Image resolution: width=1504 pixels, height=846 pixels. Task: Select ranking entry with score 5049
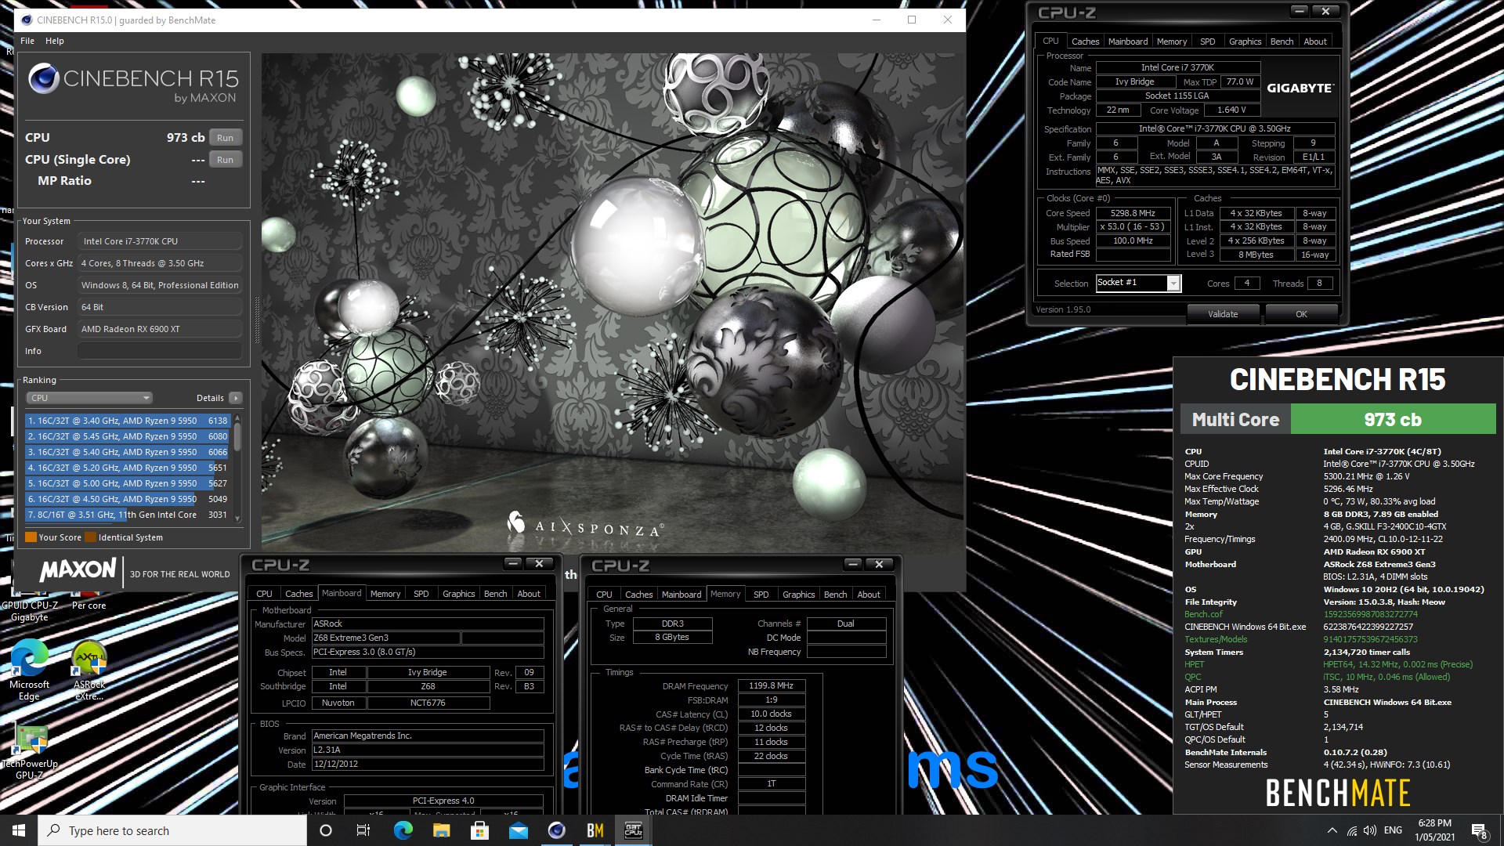128,499
